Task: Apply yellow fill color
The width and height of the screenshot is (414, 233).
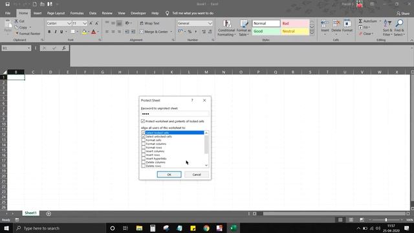Action: click(84, 32)
